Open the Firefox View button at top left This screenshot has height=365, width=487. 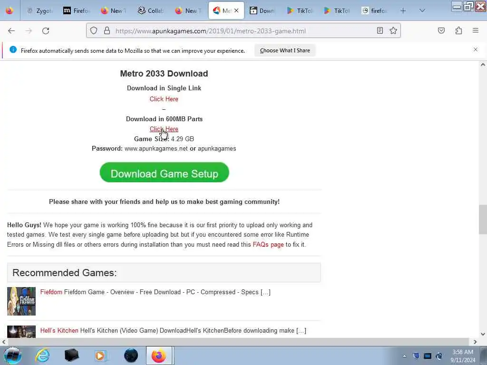click(x=10, y=11)
